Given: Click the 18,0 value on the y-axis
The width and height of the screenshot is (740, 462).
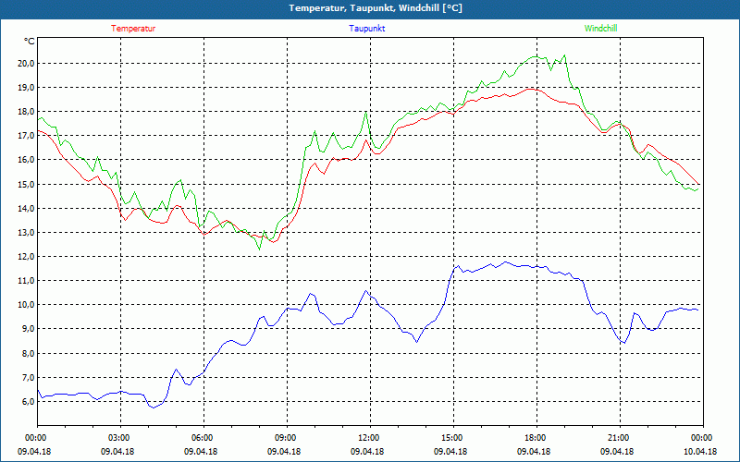Looking at the screenshot, I should (24, 112).
